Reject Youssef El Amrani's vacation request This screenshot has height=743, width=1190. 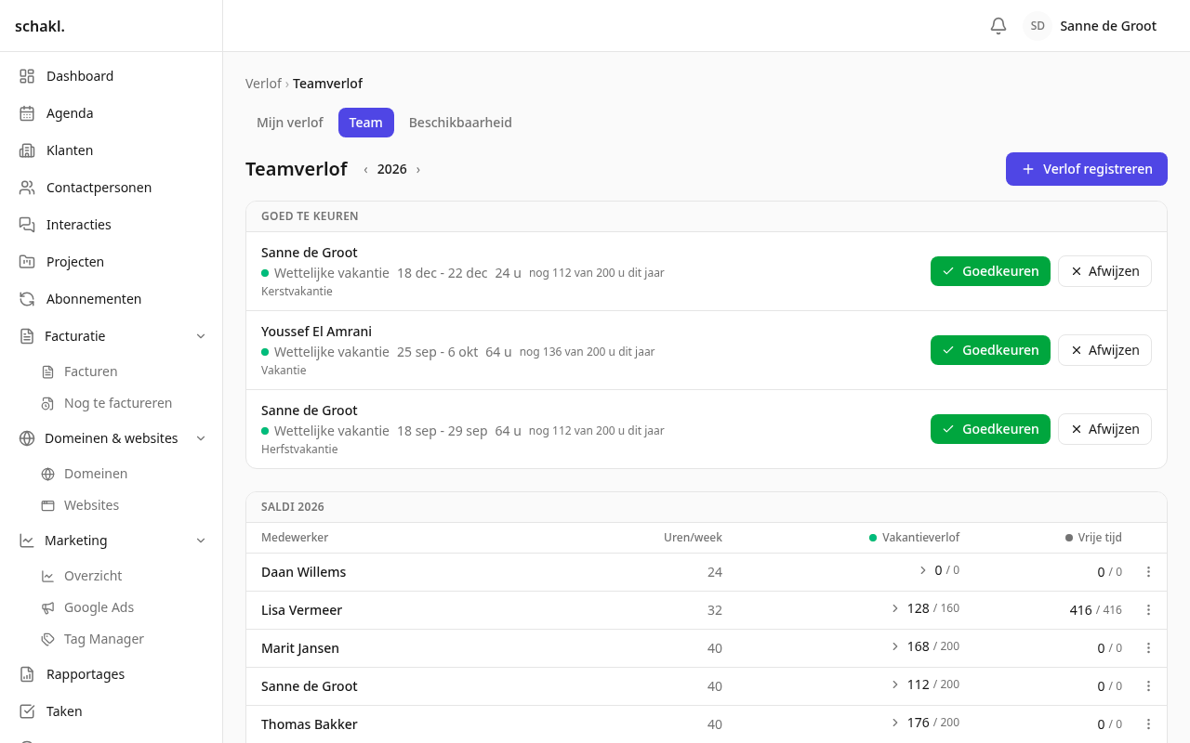pos(1104,350)
